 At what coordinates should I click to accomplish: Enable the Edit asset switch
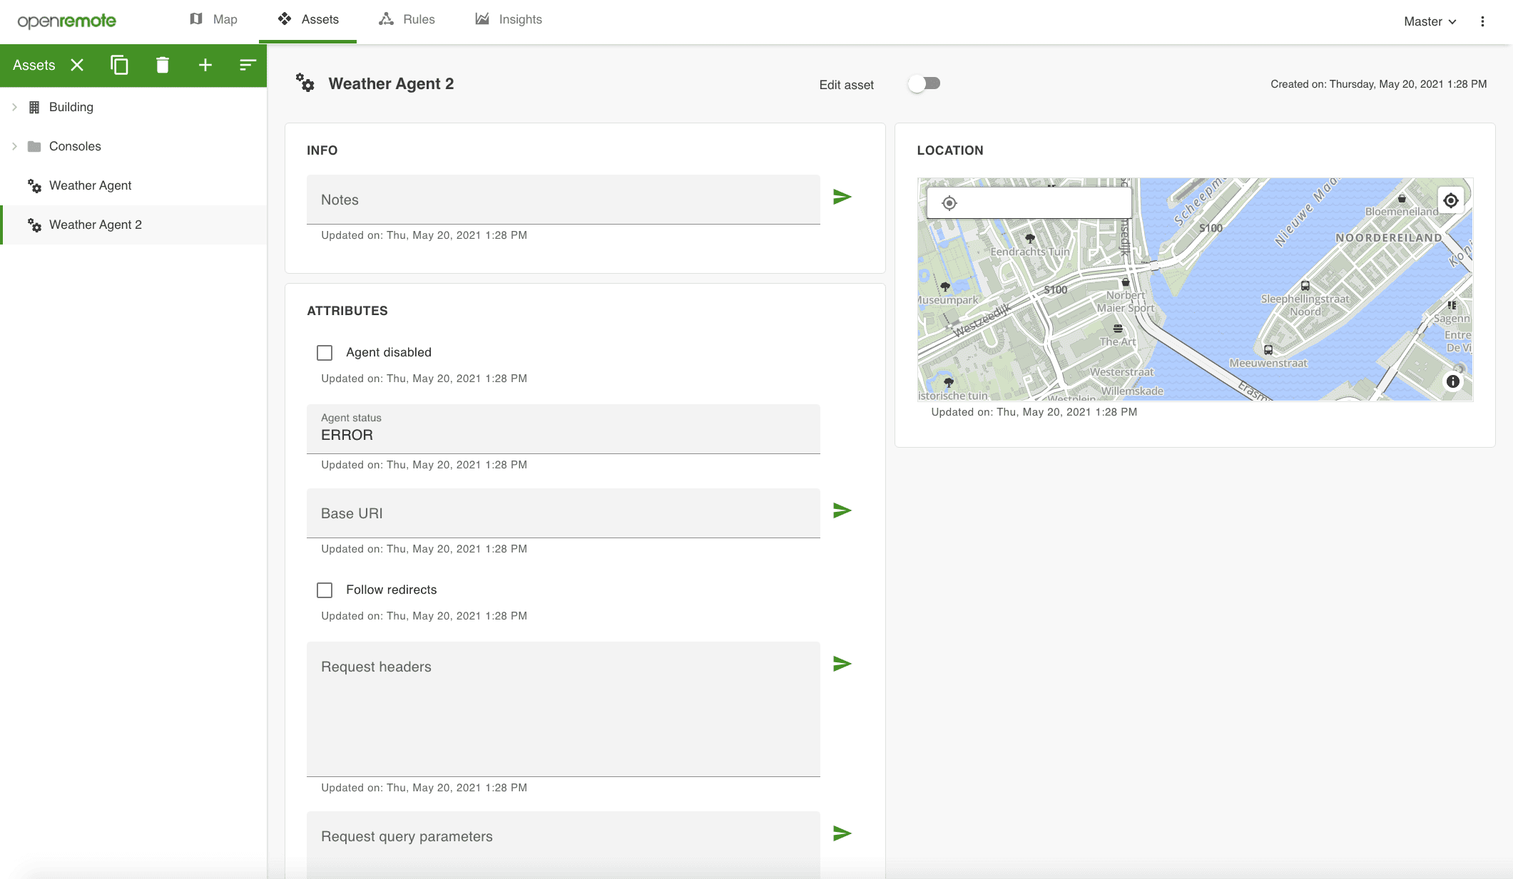tap(924, 83)
